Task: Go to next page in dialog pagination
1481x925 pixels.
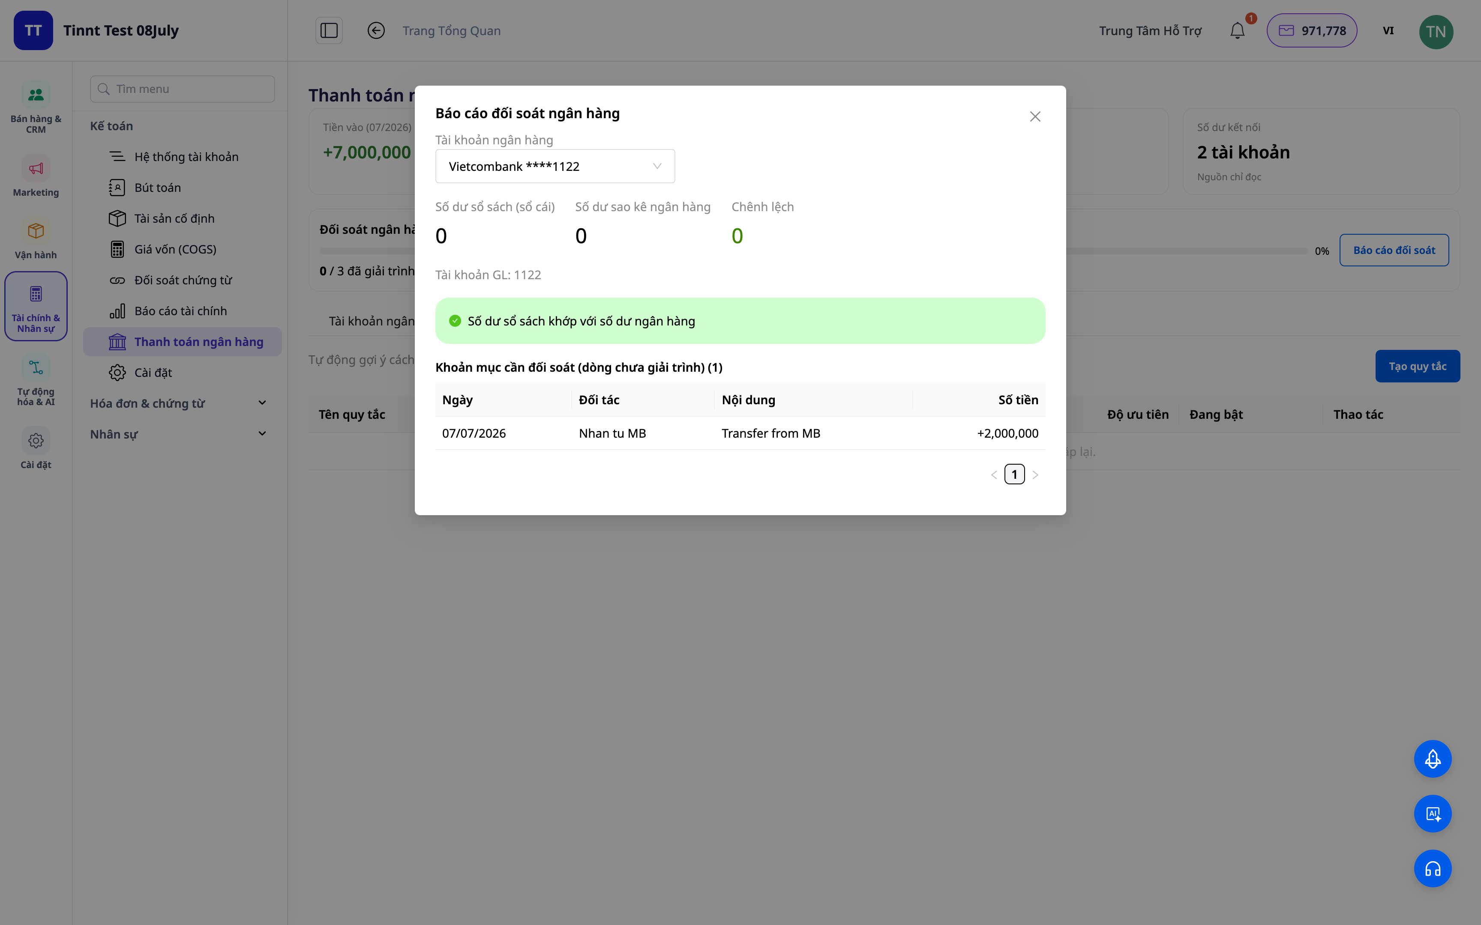Action: [x=1035, y=475]
